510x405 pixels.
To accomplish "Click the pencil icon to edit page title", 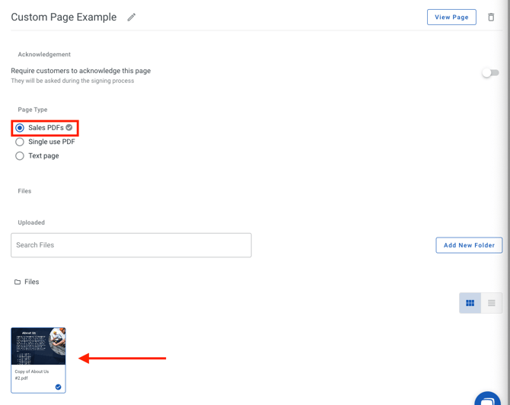I will 132,18.
